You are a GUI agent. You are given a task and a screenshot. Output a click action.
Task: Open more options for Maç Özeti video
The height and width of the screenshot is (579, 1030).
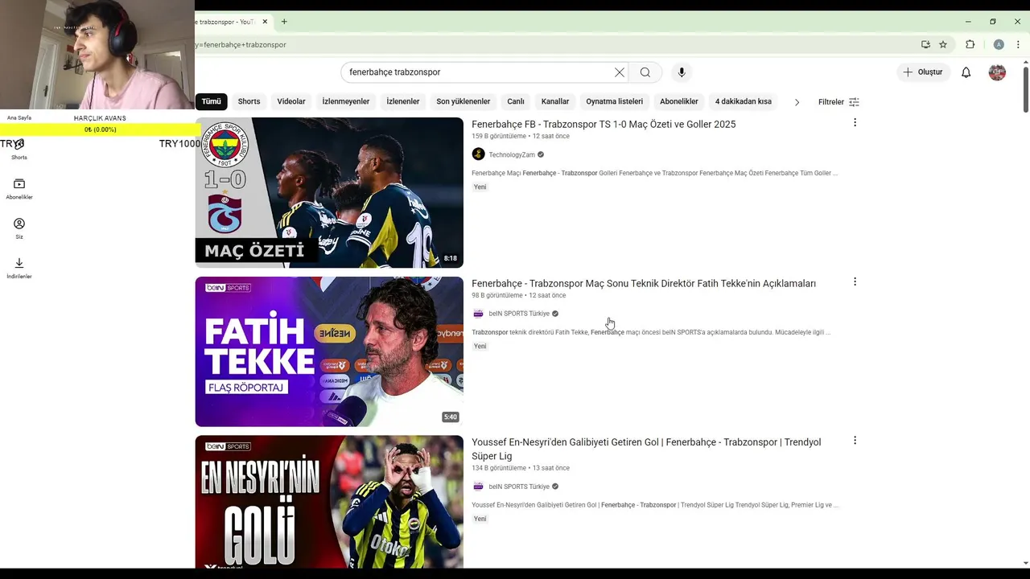(855, 123)
